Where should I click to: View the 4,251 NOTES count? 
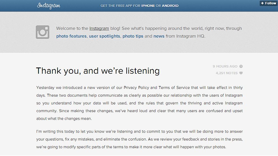point(227,73)
